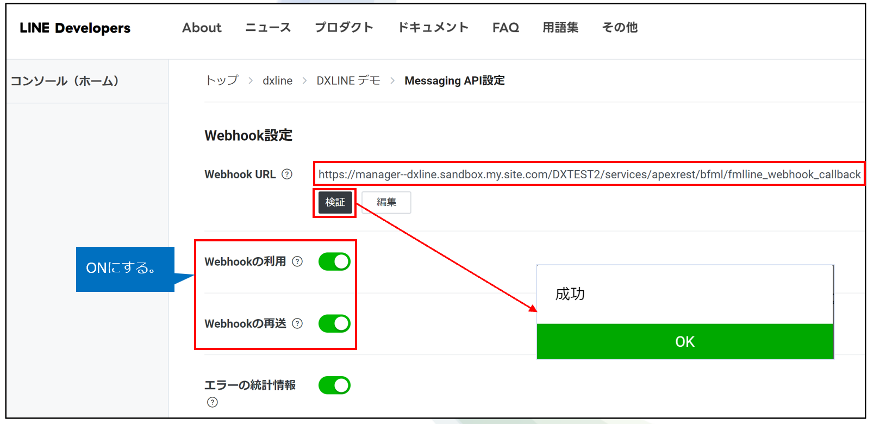Toggle the Webhookの再送 switch
Viewport: 880px width, 424px height.
[x=334, y=323]
